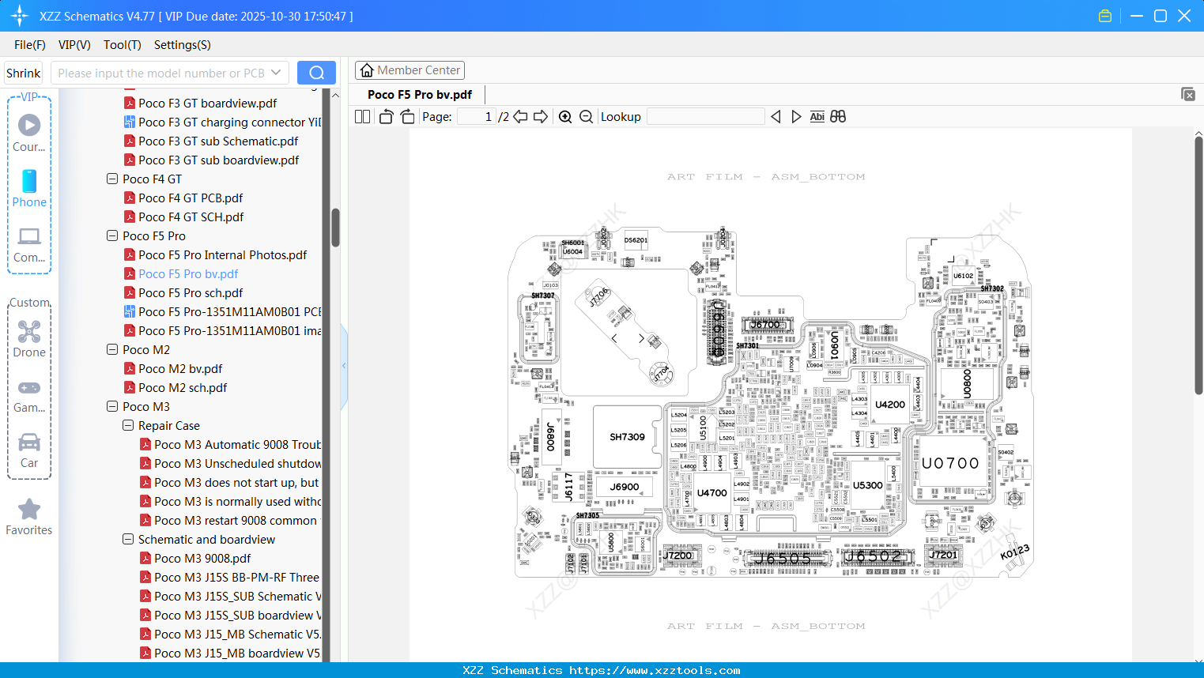
Task: Collapse the Schematic and boardview folder
Action: tap(128, 540)
